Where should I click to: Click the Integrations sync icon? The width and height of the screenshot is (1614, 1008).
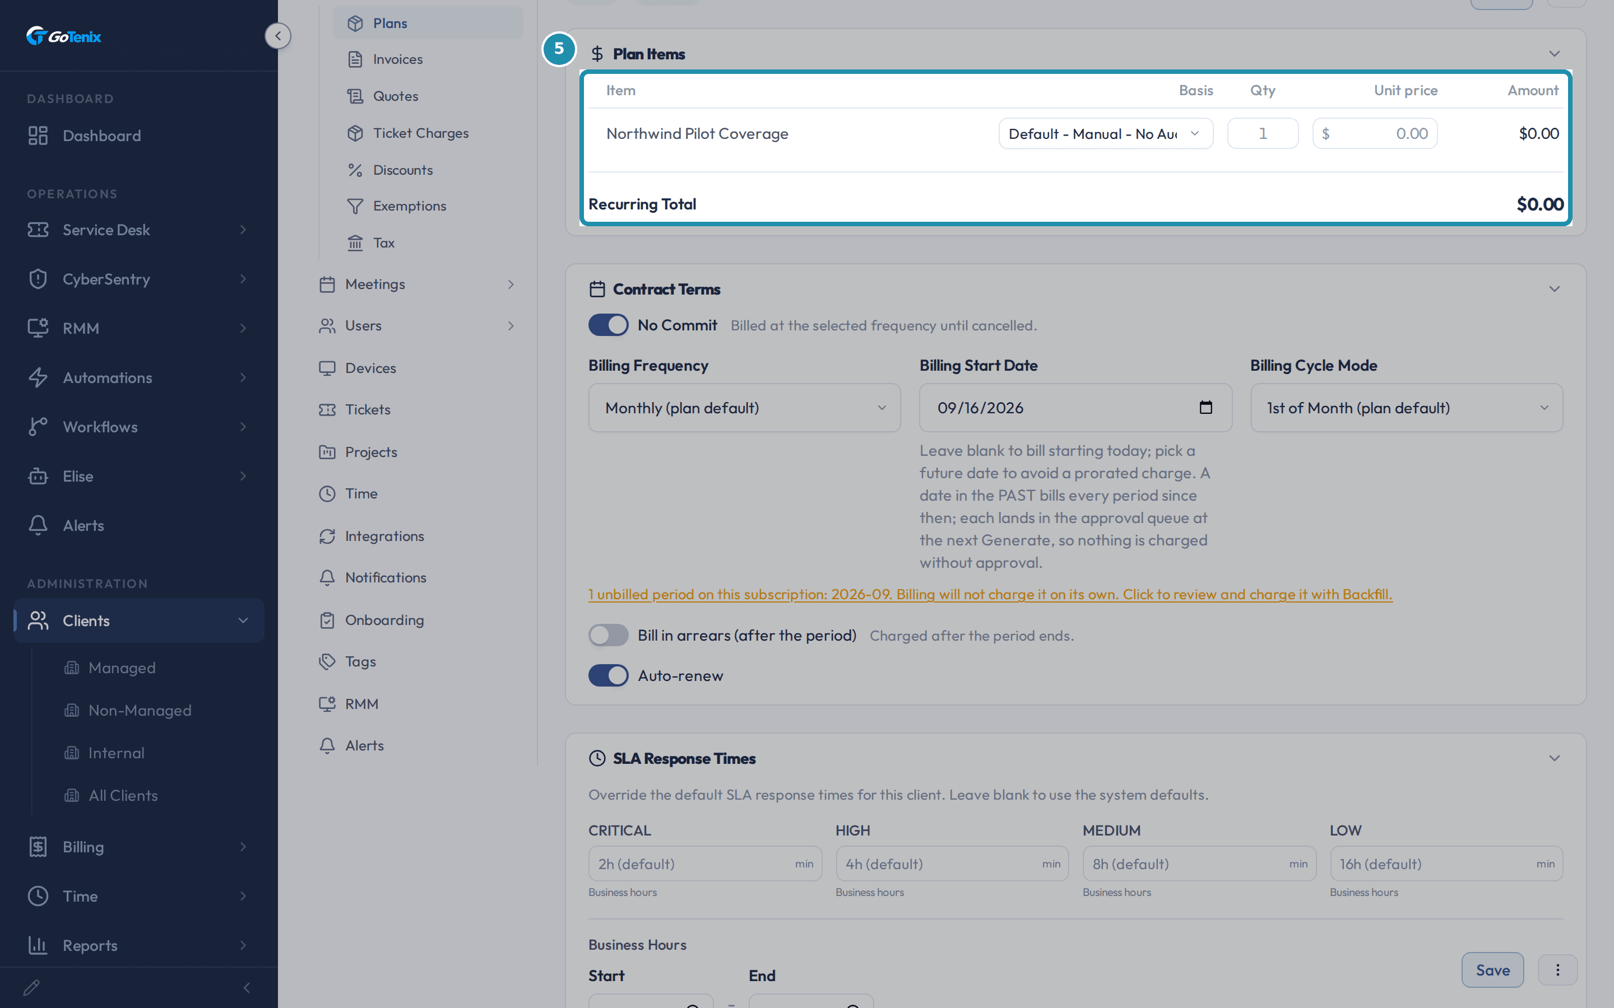(x=327, y=536)
